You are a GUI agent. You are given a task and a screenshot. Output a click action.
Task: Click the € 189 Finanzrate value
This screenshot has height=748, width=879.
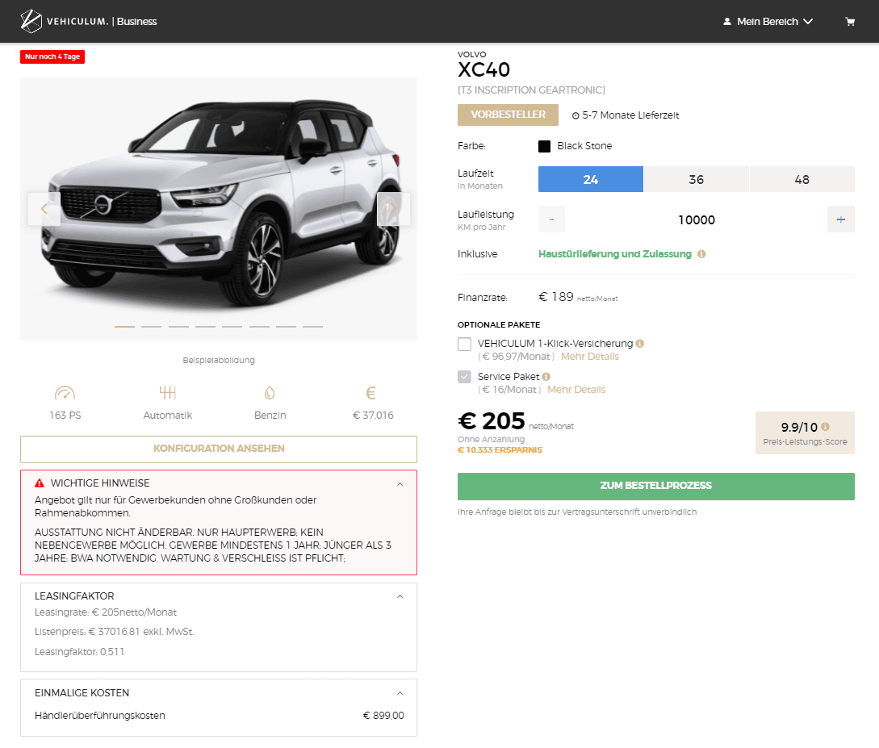[556, 297]
